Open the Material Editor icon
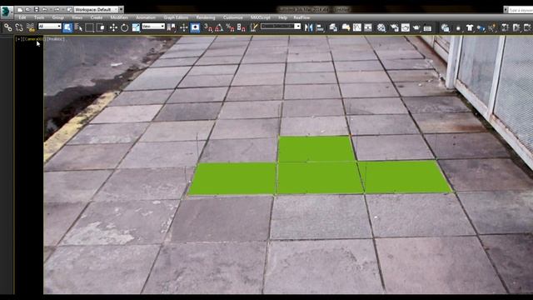 click(381, 27)
